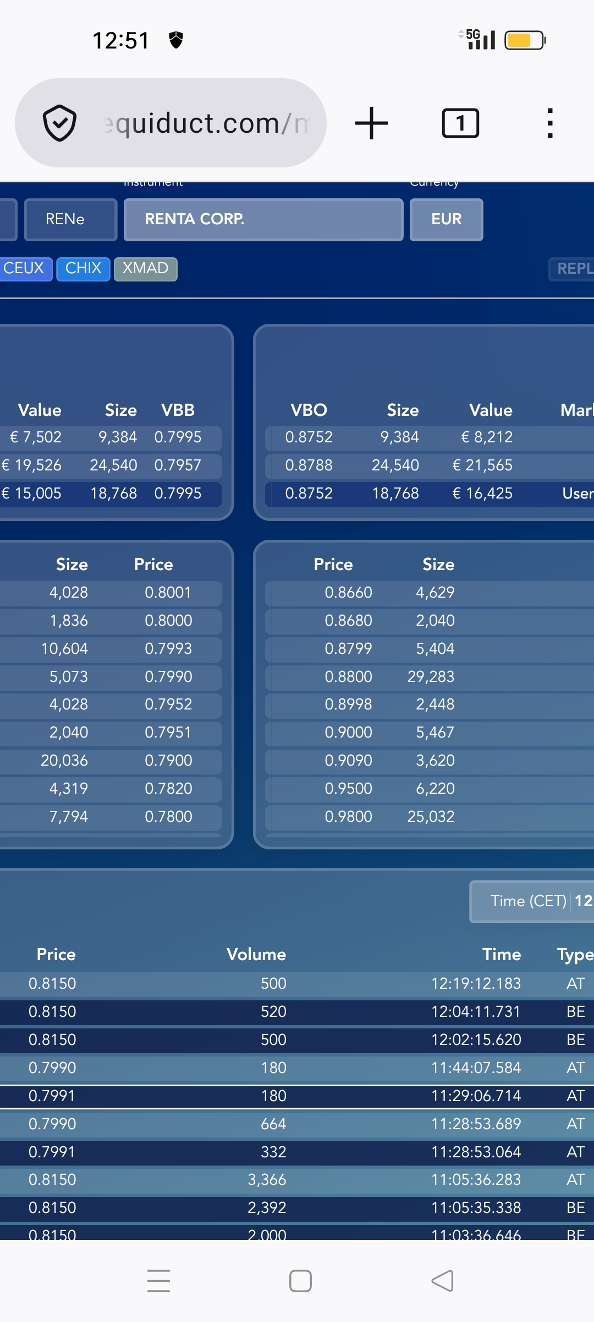
Task: Select the trade at 12:19:12.183
Action: pos(297,984)
